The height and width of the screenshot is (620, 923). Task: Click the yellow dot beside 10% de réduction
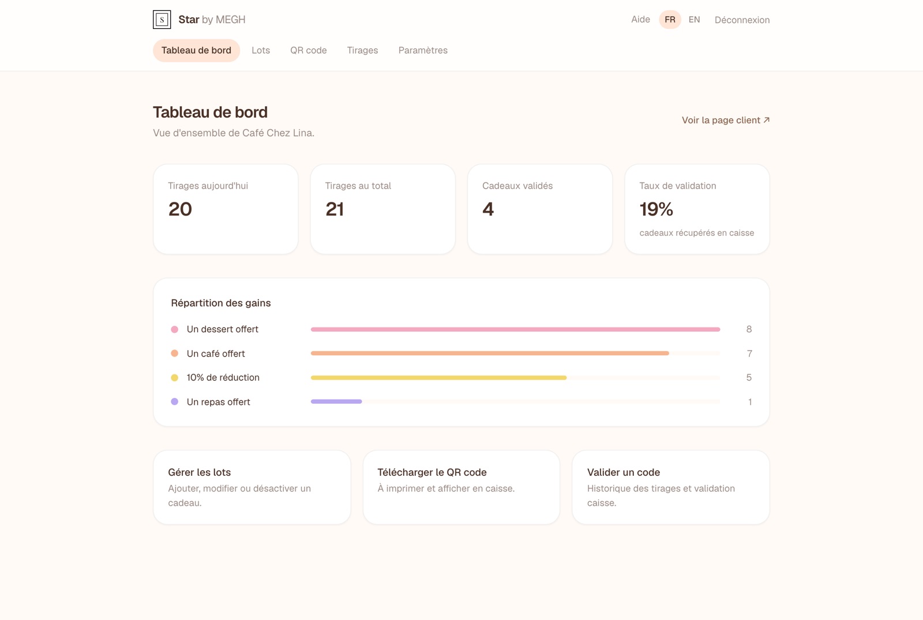click(x=175, y=378)
